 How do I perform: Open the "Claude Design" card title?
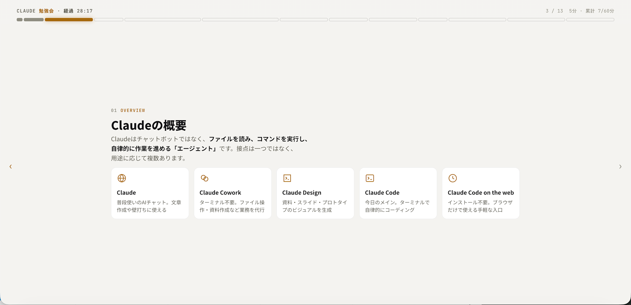tap(302, 193)
